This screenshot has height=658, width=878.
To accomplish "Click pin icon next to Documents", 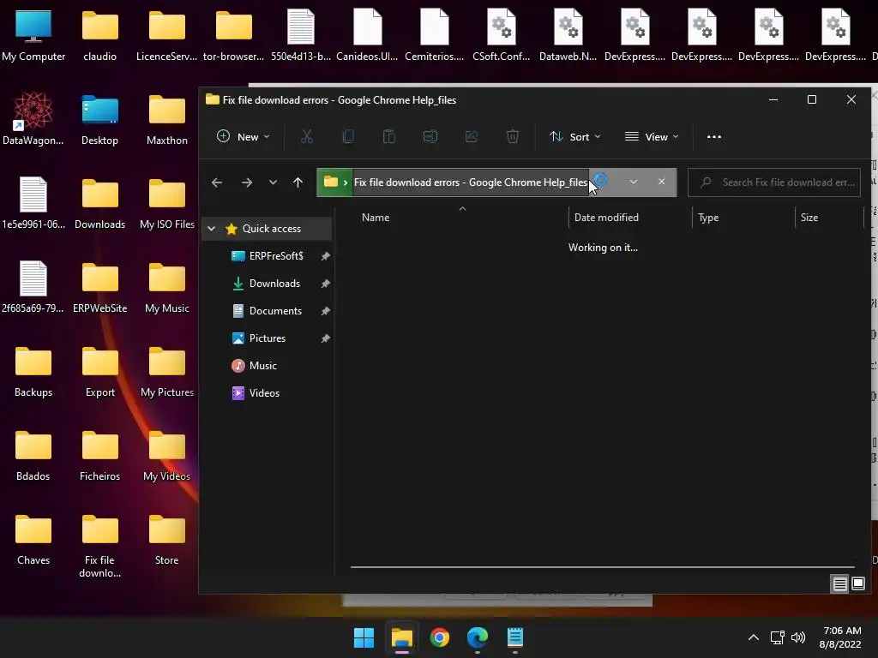I will tap(325, 311).
